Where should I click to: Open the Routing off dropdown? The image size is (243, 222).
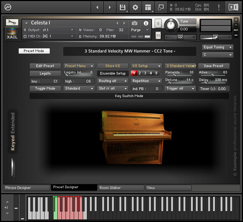tap(113, 81)
